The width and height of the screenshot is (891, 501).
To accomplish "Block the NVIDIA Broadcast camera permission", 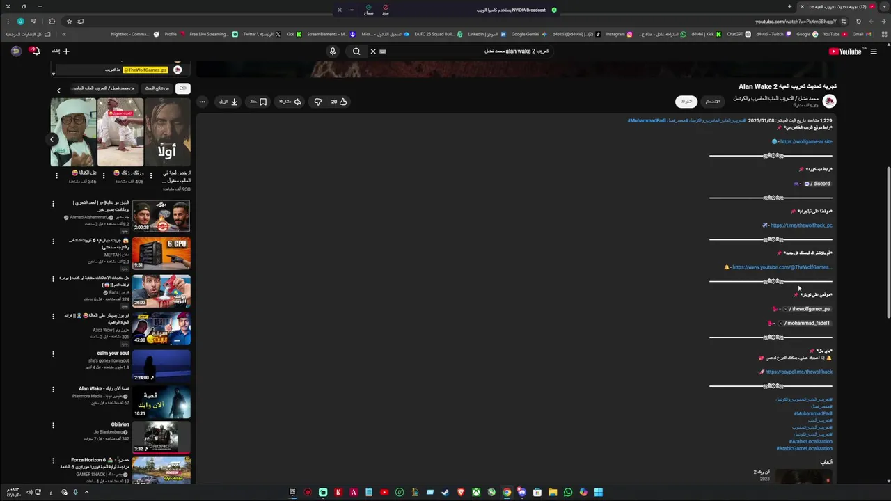I will tap(386, 10).
